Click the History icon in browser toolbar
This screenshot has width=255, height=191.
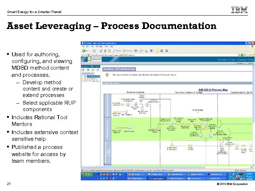(136, 51)
